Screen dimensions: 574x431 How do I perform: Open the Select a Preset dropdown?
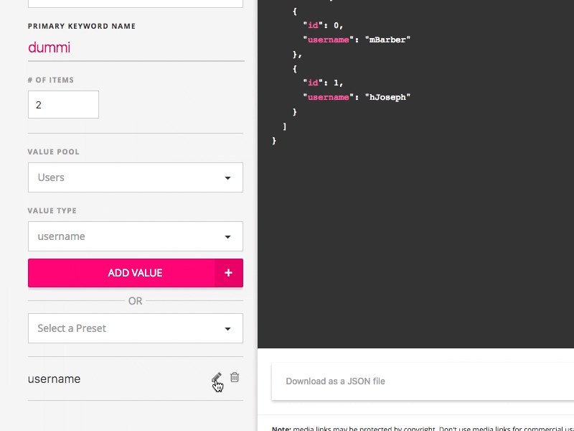click(136, 328)
